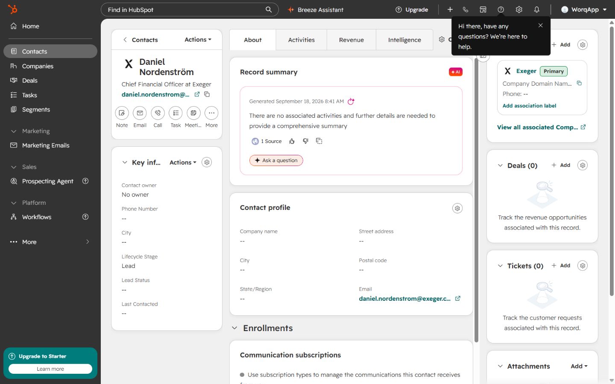The width and height of the screenshot is (615, 384).
Task: Click upgrade icon beside Prospecting Agent
Action: point(85,181)
